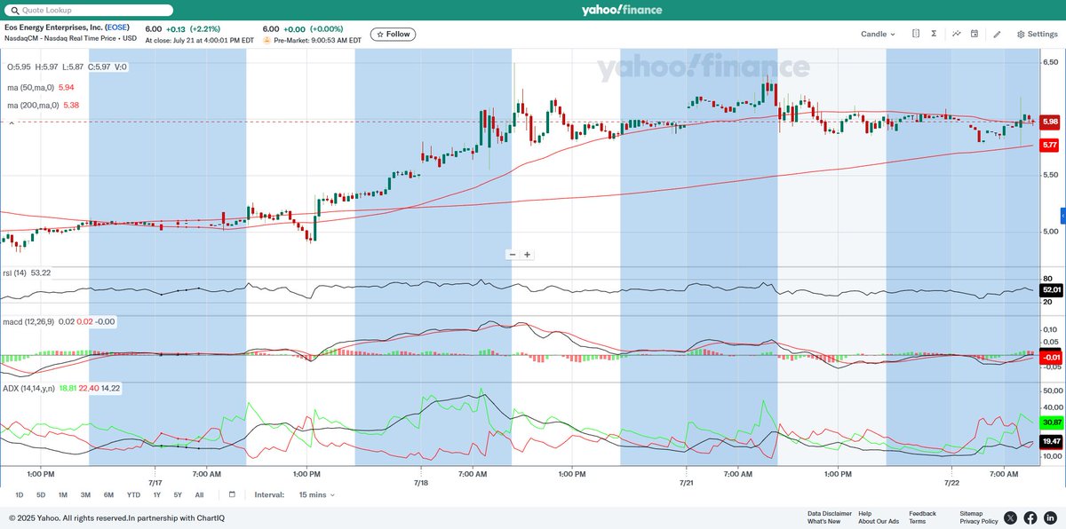The image size is (1066, 529).
Task: Select the 5D range
Action: (x=41, y=494)
